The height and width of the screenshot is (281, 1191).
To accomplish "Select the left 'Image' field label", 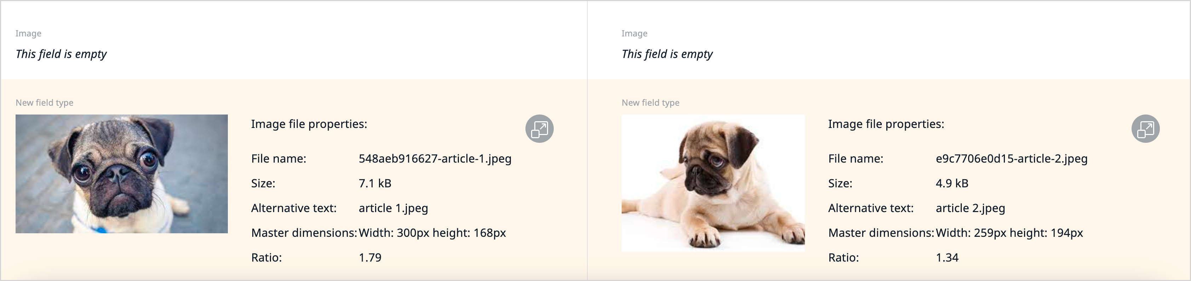I will coord(28,33).
